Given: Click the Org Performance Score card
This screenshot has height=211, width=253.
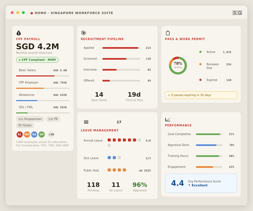Looking at the screenshot, I should [201, 183].
